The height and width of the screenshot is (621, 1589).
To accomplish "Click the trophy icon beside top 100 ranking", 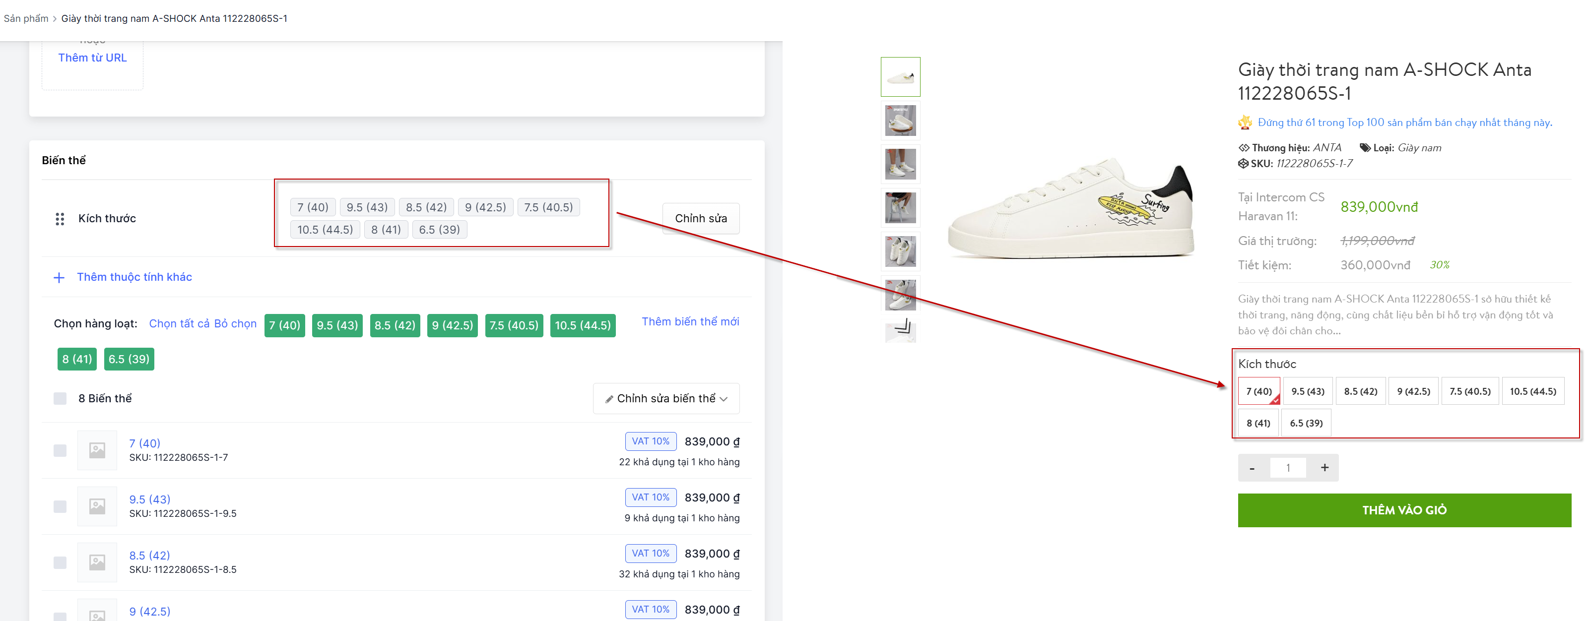I will tap(1245, 122).
